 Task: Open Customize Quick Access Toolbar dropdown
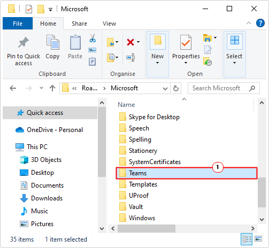pyautogui.click(x=51, y=10)
